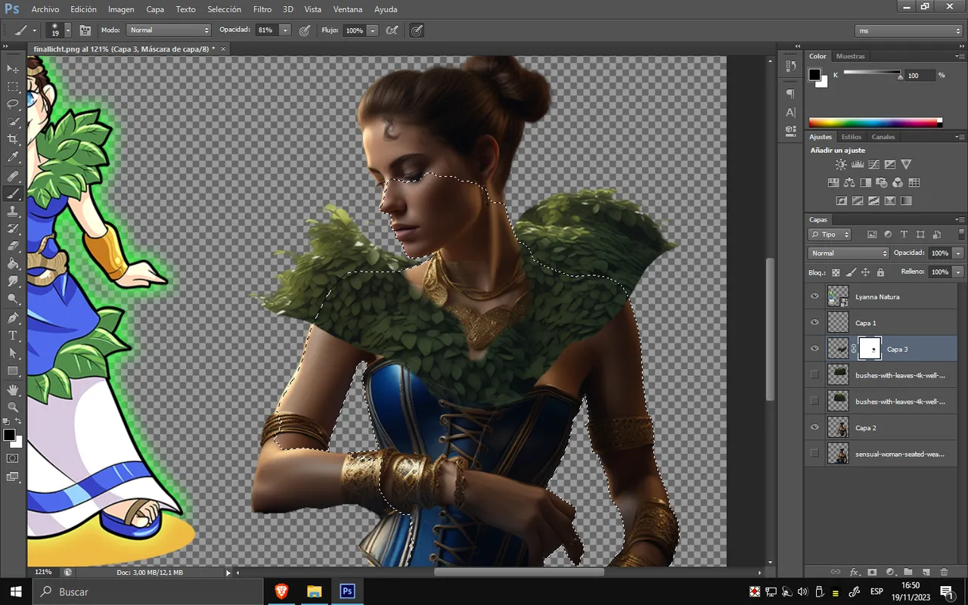This screenshot has width=968, height=605.
Task: Click the zoom percentage field showing 121%
Action: tap(43, 572)
